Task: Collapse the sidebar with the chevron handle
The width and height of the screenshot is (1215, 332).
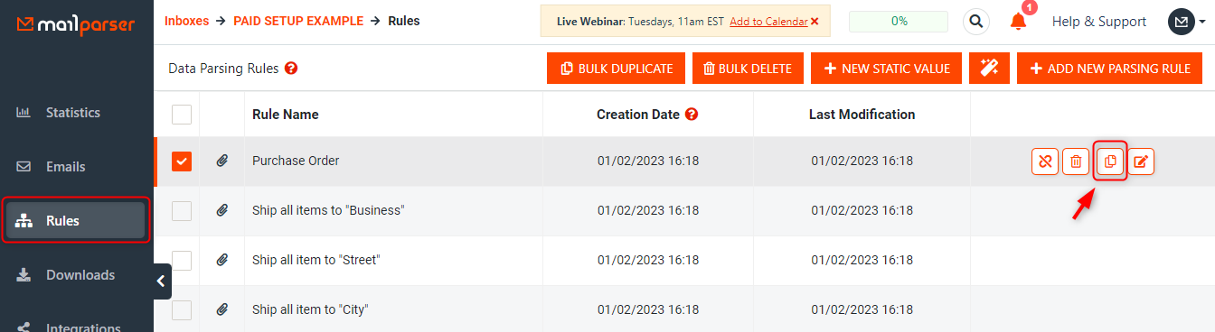Action: pos(162,281)
